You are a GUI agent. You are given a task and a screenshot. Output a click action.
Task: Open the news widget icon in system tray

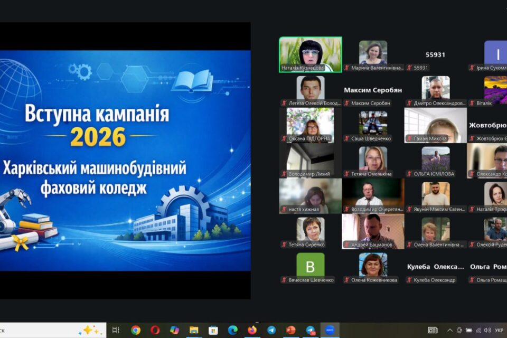click(x=433, y=330)
